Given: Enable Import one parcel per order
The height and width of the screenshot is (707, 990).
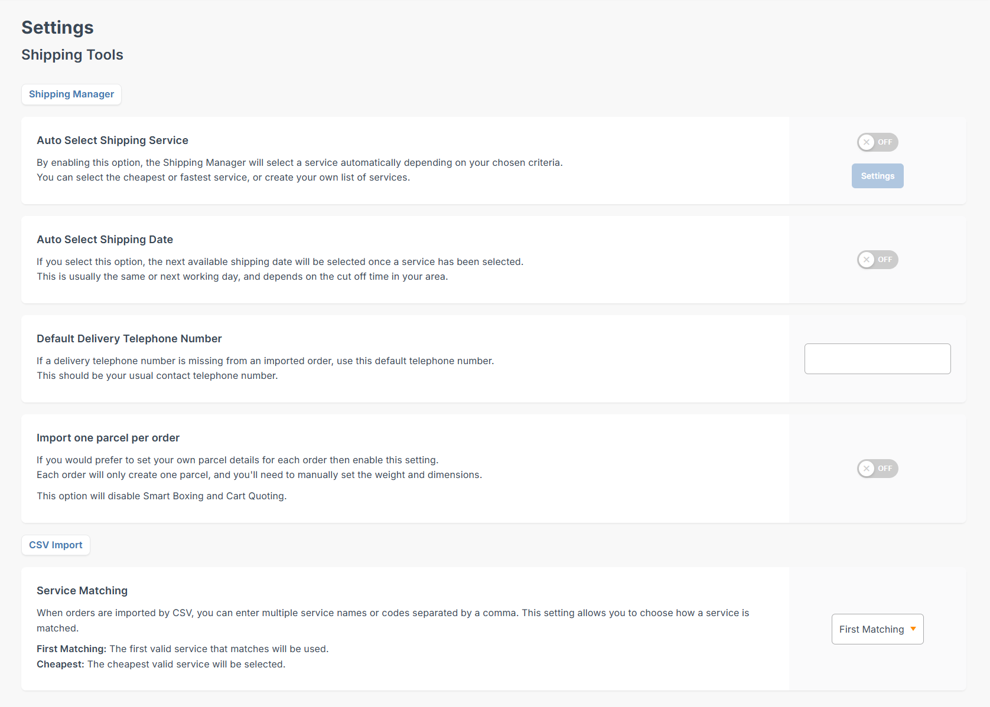Looking at the screenshot, I should (877, 469).
